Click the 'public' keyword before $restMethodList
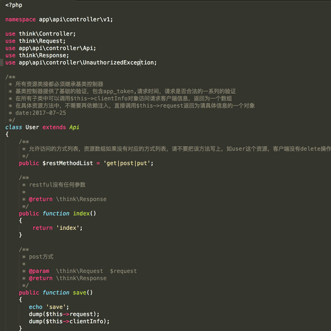 pos(29,164)
